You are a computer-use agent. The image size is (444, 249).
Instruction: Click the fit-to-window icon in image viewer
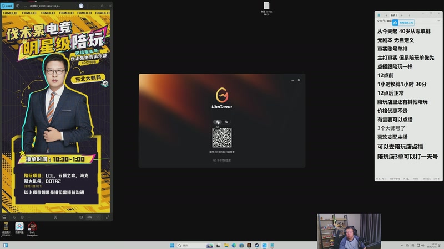click(x=55, y=217)
